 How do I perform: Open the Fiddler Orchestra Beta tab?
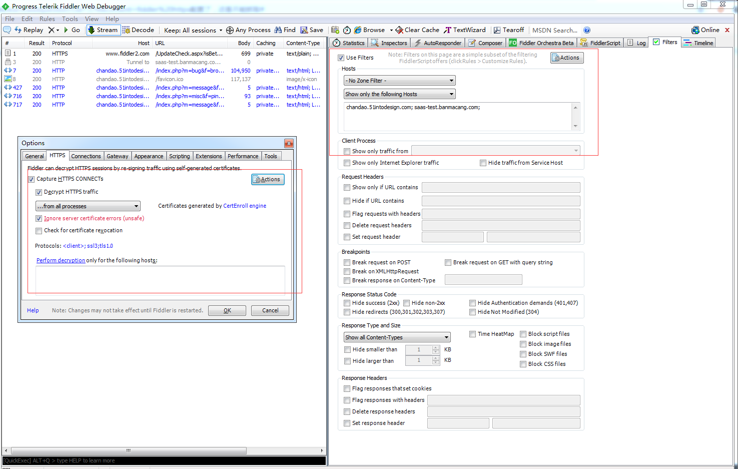tap(541, 43)
